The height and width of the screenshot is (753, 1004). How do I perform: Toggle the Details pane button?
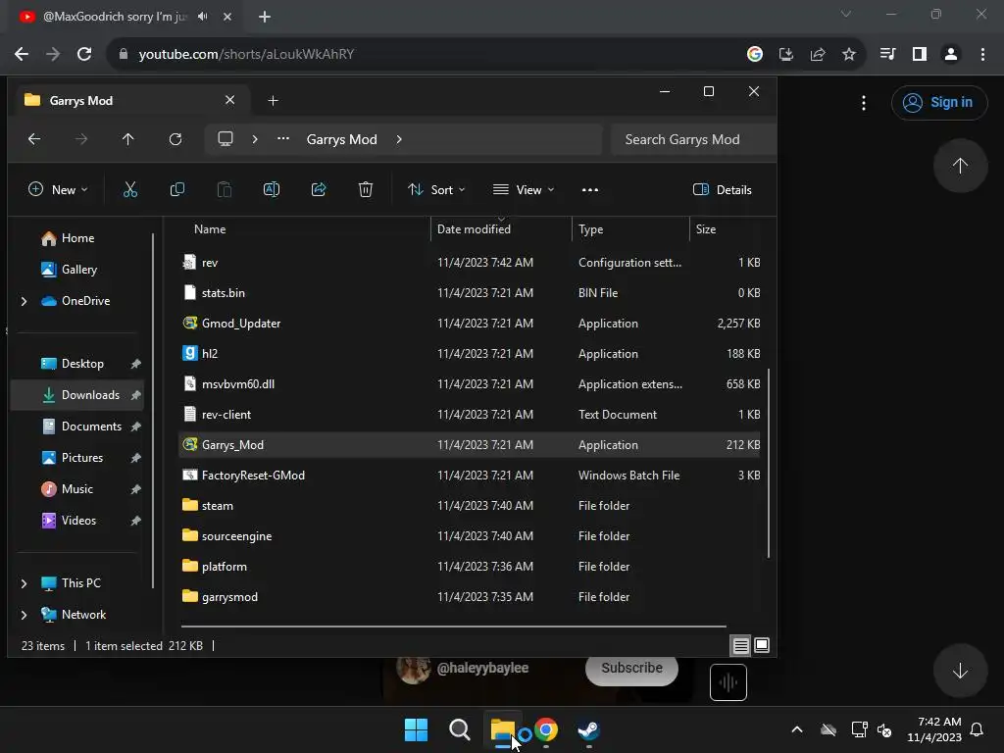point(723,189)
